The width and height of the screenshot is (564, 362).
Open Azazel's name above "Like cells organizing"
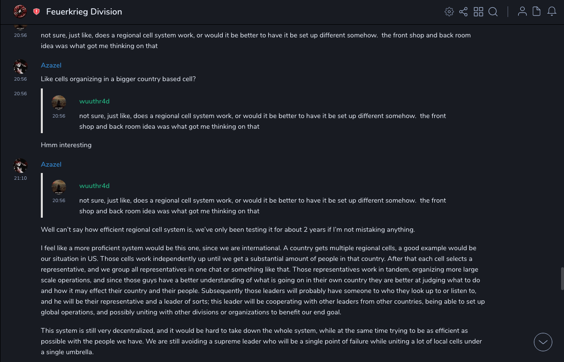click(x=51, y=66)
